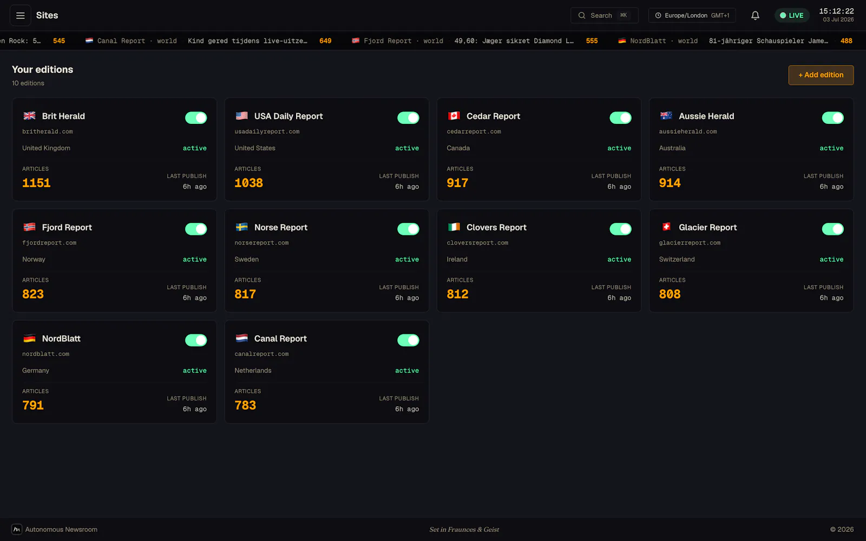Click the US flag on USA Daily Report
This screenshot has width=866, height=541.
pyautogui.click(x=242, y=116)
